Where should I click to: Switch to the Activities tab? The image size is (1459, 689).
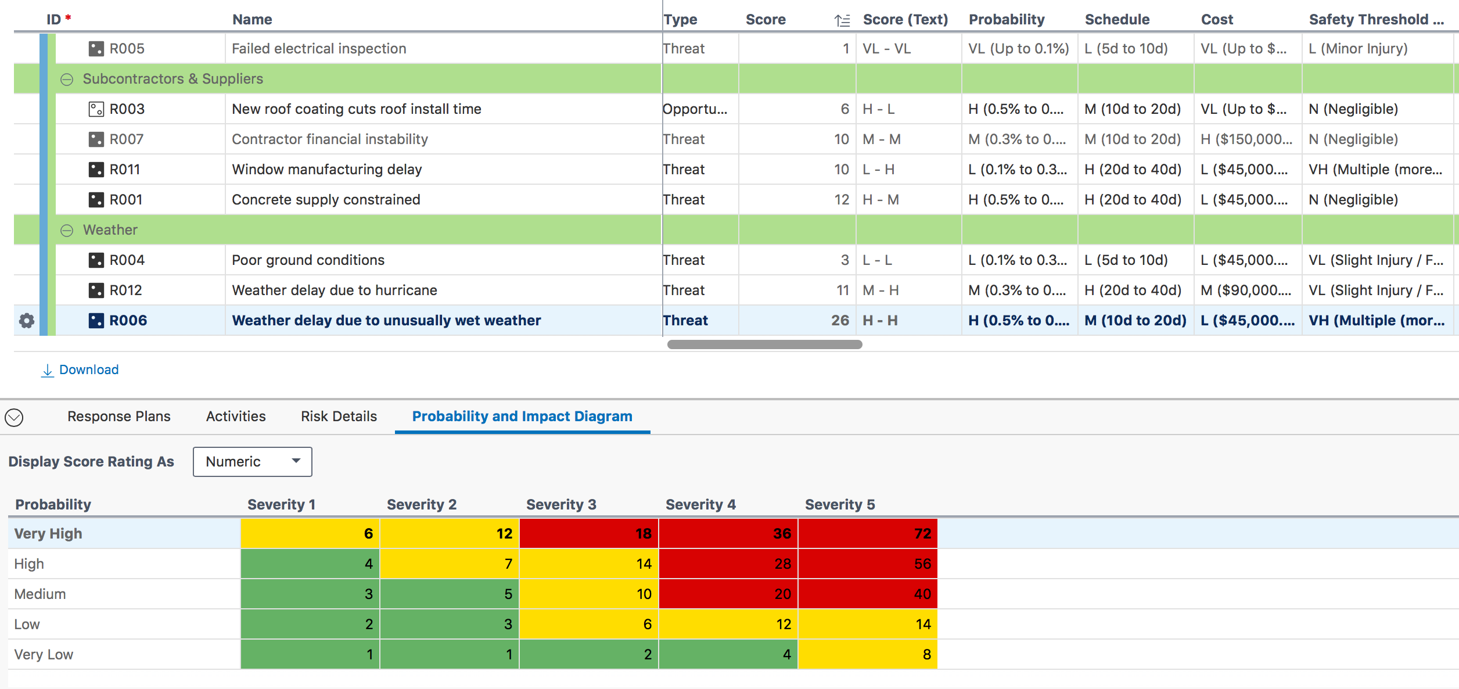tap(235, 417)
